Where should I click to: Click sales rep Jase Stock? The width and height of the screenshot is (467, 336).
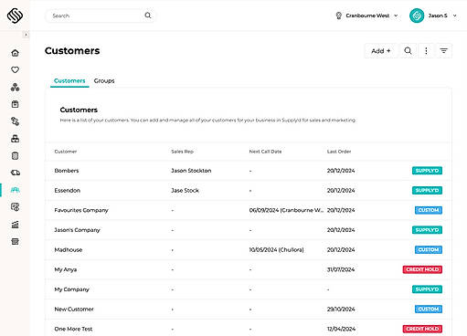click(x=185, y=190)
